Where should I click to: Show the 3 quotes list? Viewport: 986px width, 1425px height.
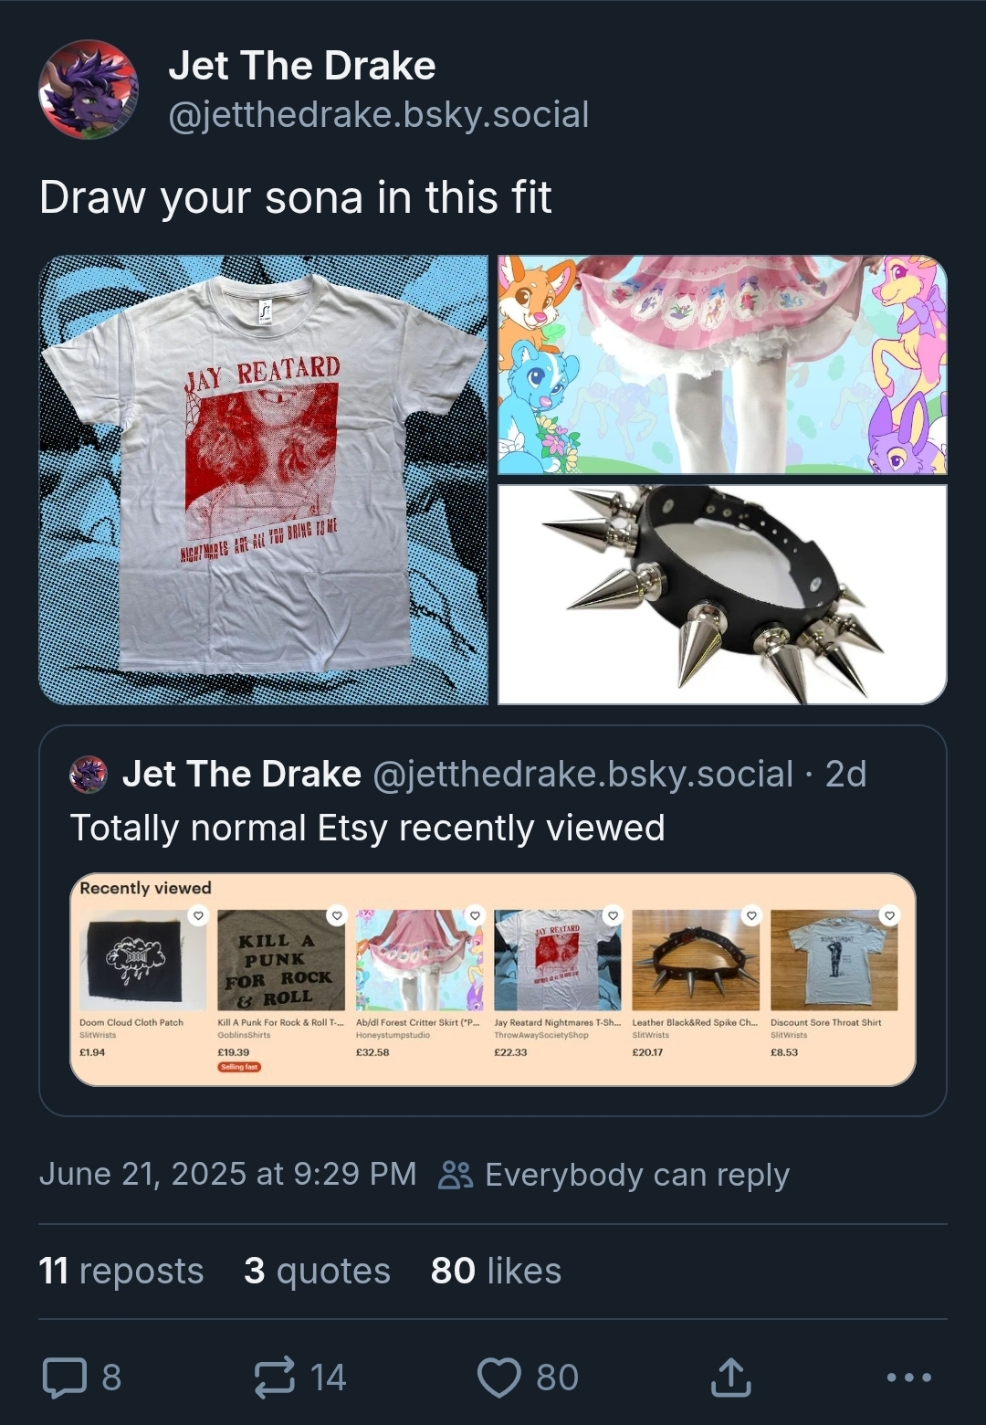pyautogui.click(x=317, y=1271)
